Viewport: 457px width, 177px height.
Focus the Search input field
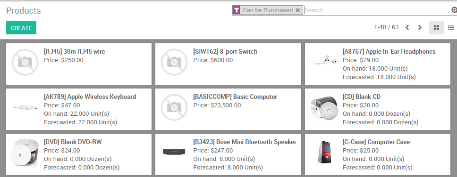pyautogui.click(x=377, y=10)
